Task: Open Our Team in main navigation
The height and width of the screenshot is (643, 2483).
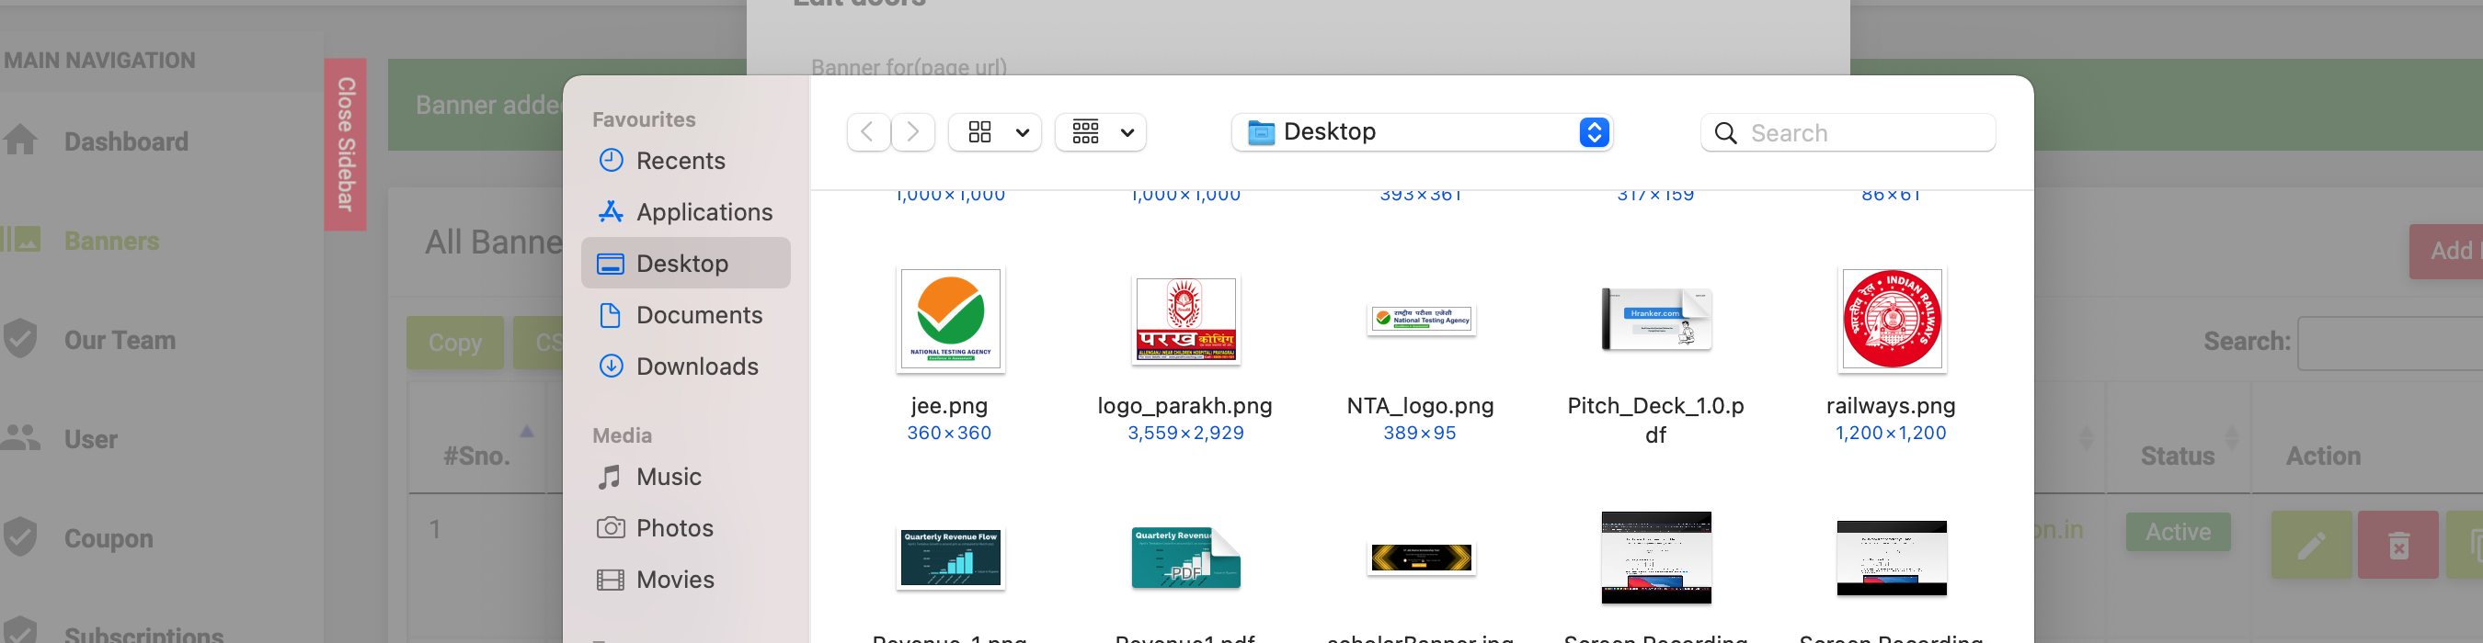Action: [120, 340]
